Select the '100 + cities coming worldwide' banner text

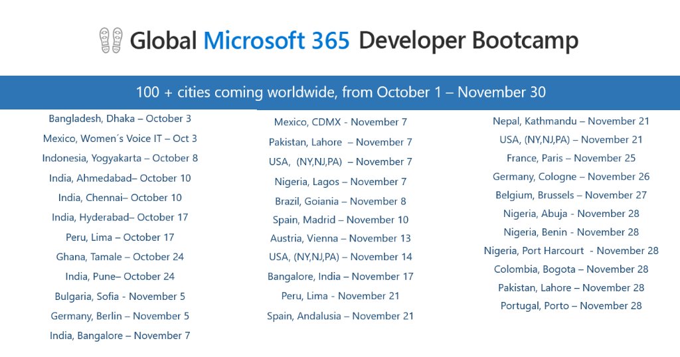pos(341,92)
